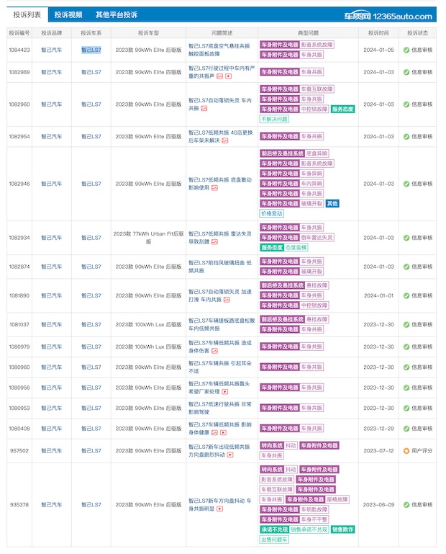Open 智己汽车 brand link in row 1082989

pyautogui.click(x=52, y=72)
